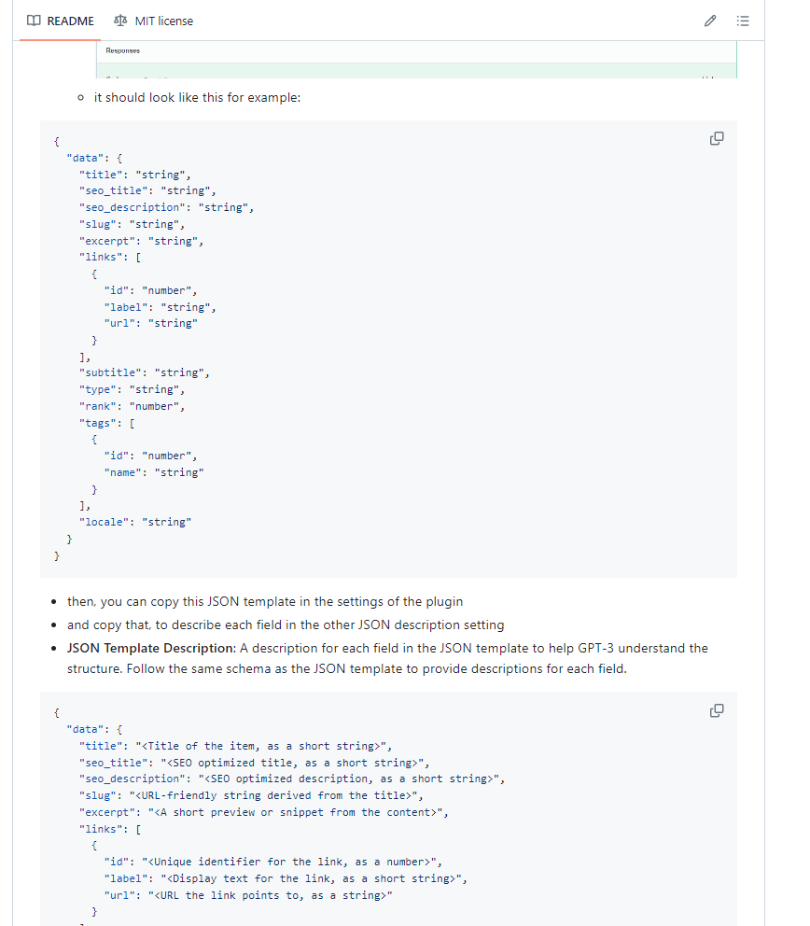Open the README outline list icon
Screen dimensions: 810x926
point(743,21)
